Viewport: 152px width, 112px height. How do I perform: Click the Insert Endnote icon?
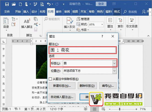tap(36, 19)
